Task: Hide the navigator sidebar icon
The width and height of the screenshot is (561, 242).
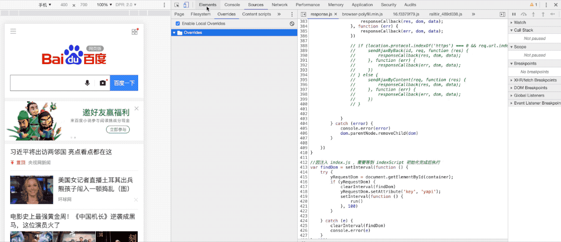Action: [x=303, y=14]
